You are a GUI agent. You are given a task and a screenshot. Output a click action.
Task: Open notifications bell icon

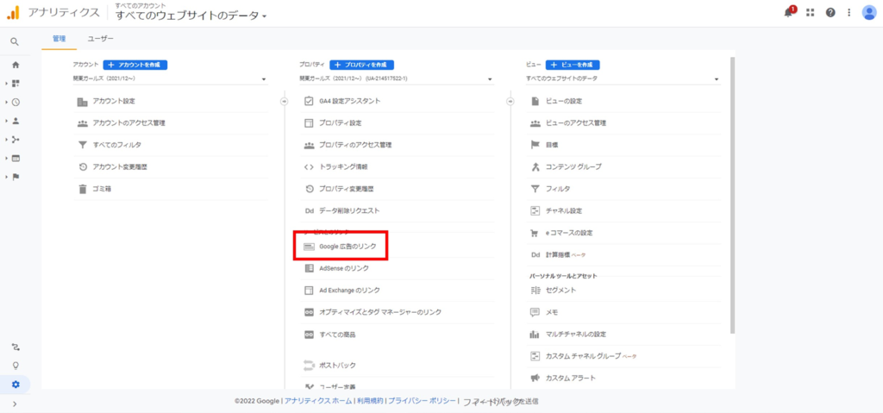tap(788, 12)
